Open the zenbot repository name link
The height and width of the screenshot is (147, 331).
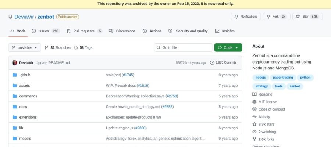pyautogui.click(x=46, y=17)
